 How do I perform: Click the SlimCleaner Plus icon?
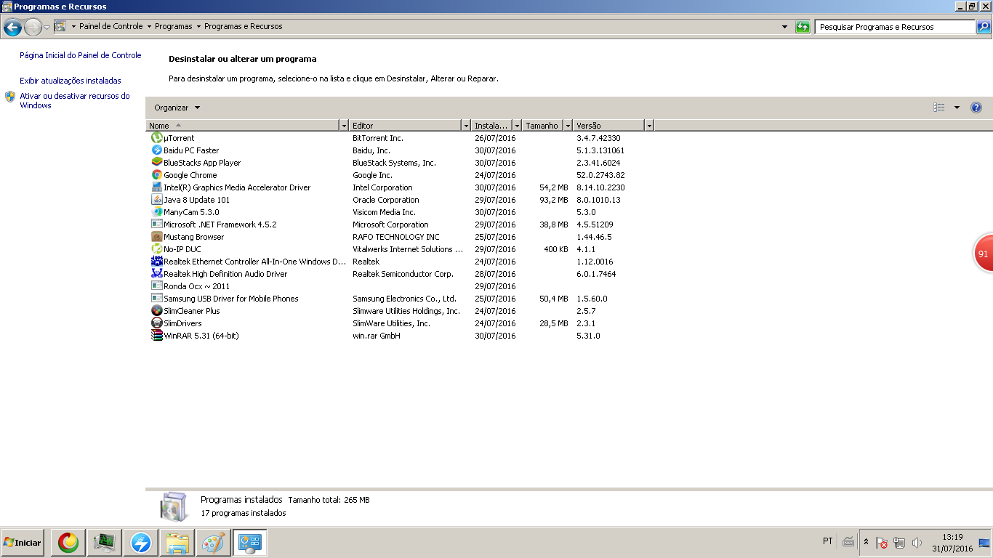[x=156, y=311]
